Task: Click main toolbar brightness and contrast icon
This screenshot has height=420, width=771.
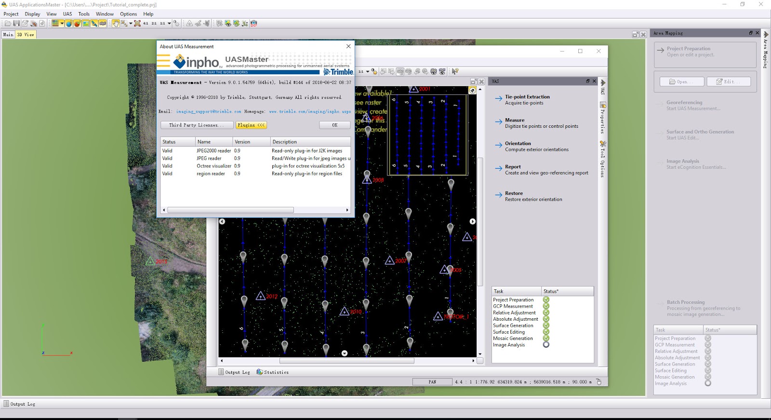Action: (176, 23)
